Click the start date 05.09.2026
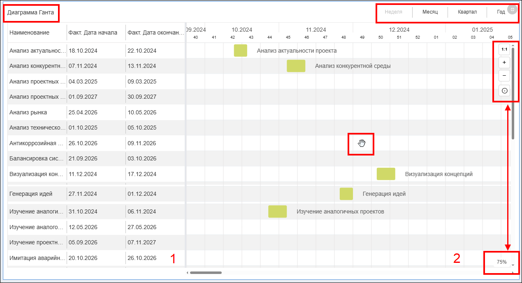Screen dimensions: 522x283 click(83, 242)
